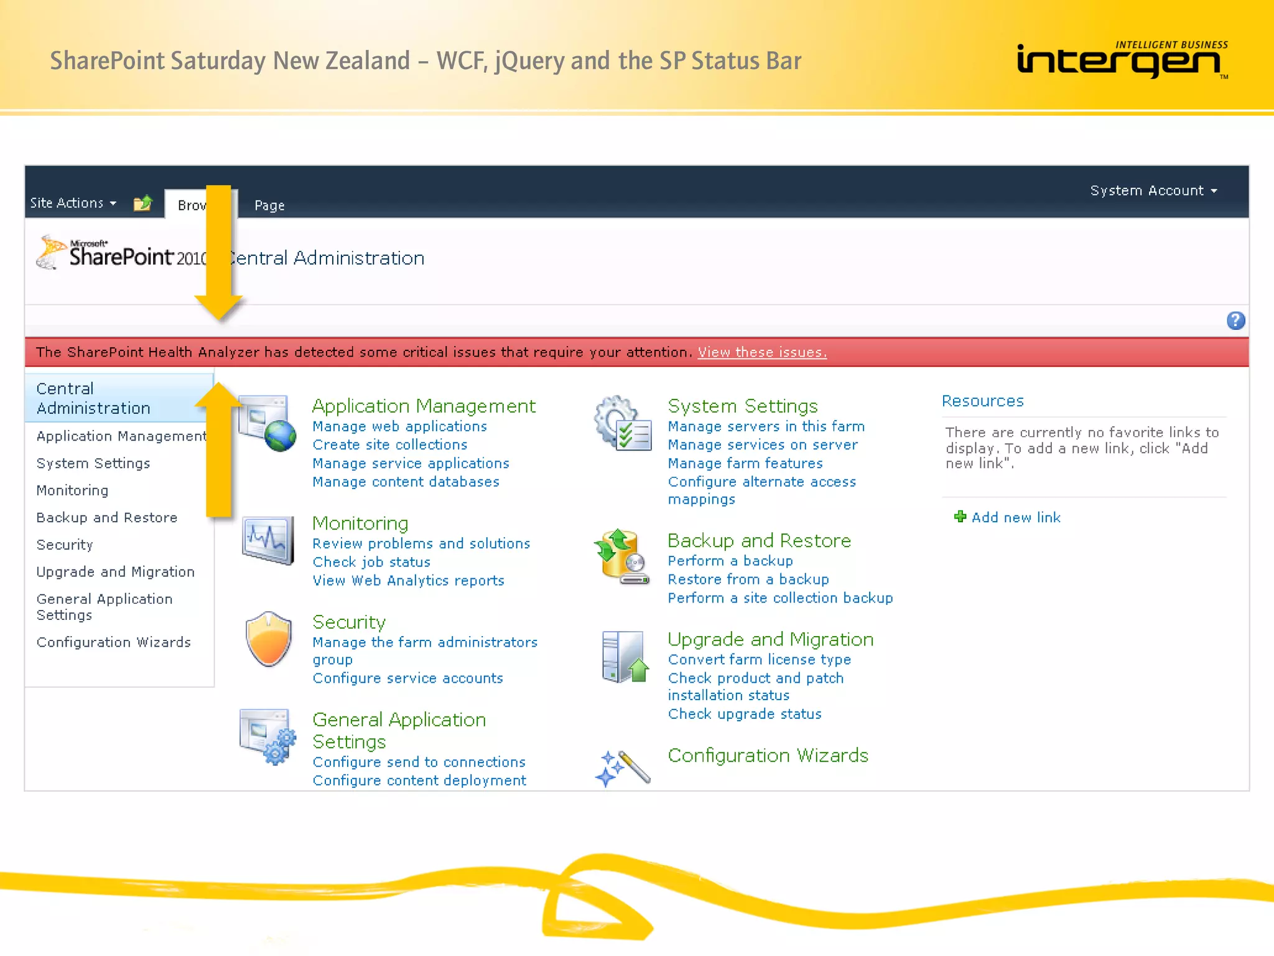Click Configure send to connections link

[419, 762]
